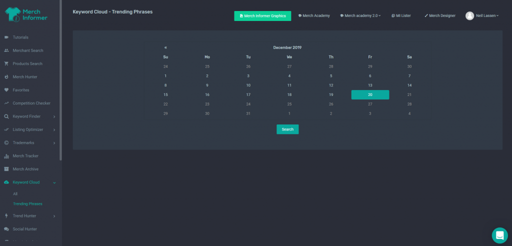Screen dimensions: 512x246
Task: Open the Merch Archive page
Action: coord(25,169)
